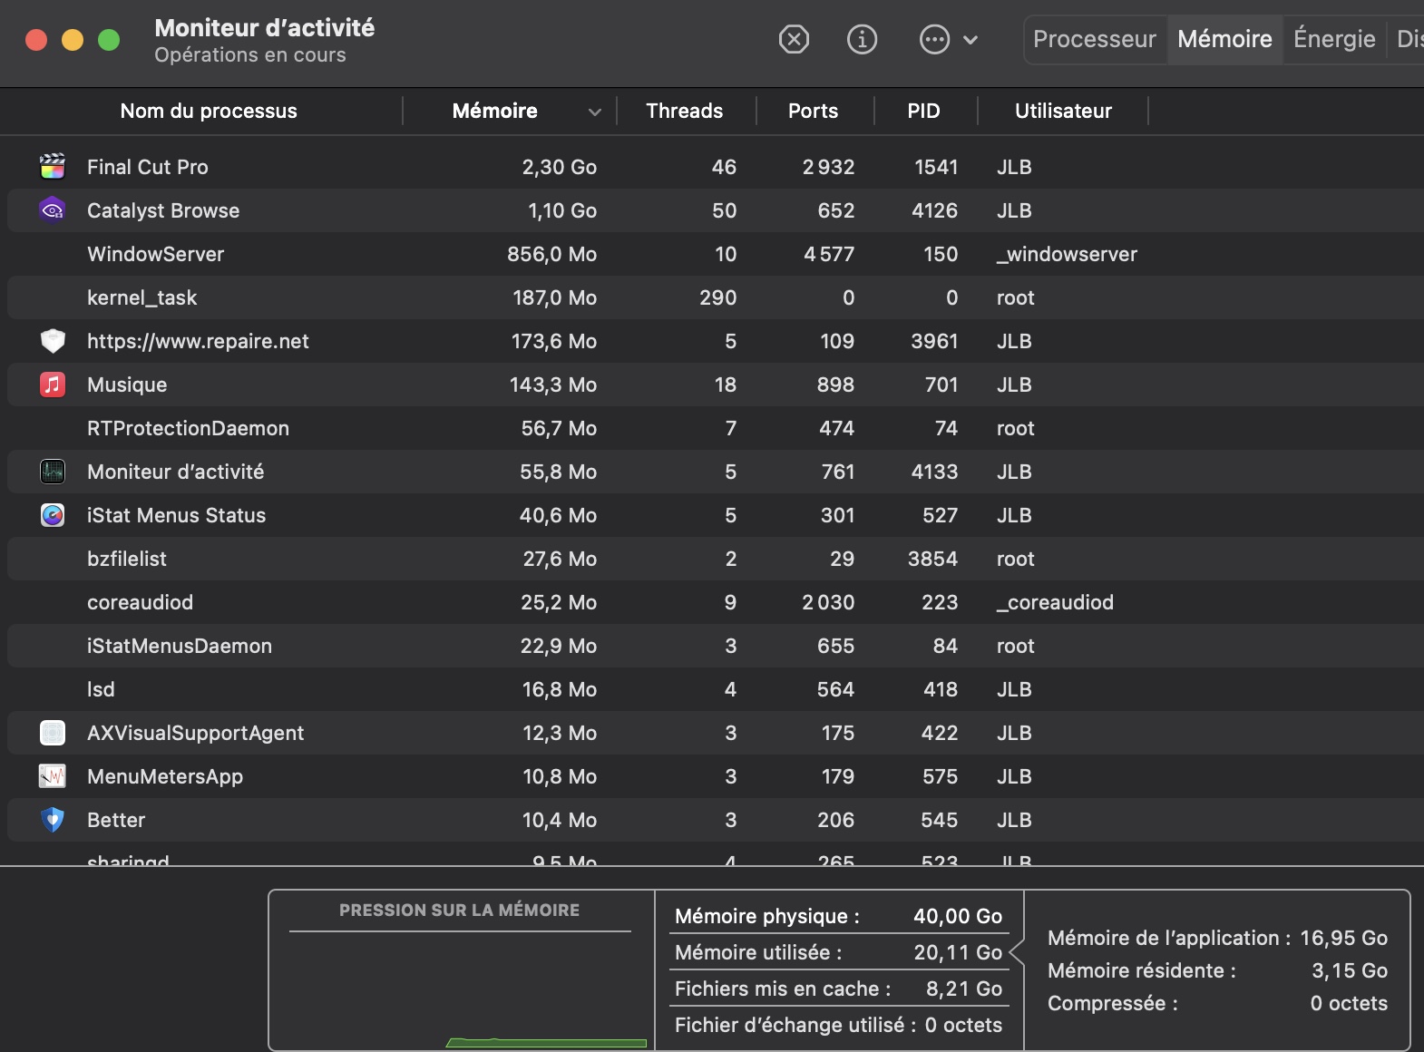Screen dimensions: 1424x1052
Task: Click the stop process X icon
Action: 794,39
